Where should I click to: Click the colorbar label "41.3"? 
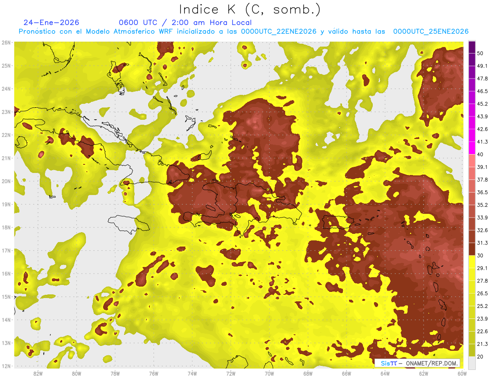tap(482, 141)
